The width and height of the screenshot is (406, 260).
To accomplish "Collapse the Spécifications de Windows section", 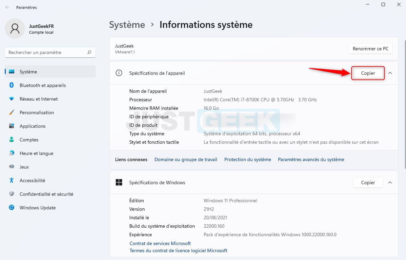I will click(390, 183).
